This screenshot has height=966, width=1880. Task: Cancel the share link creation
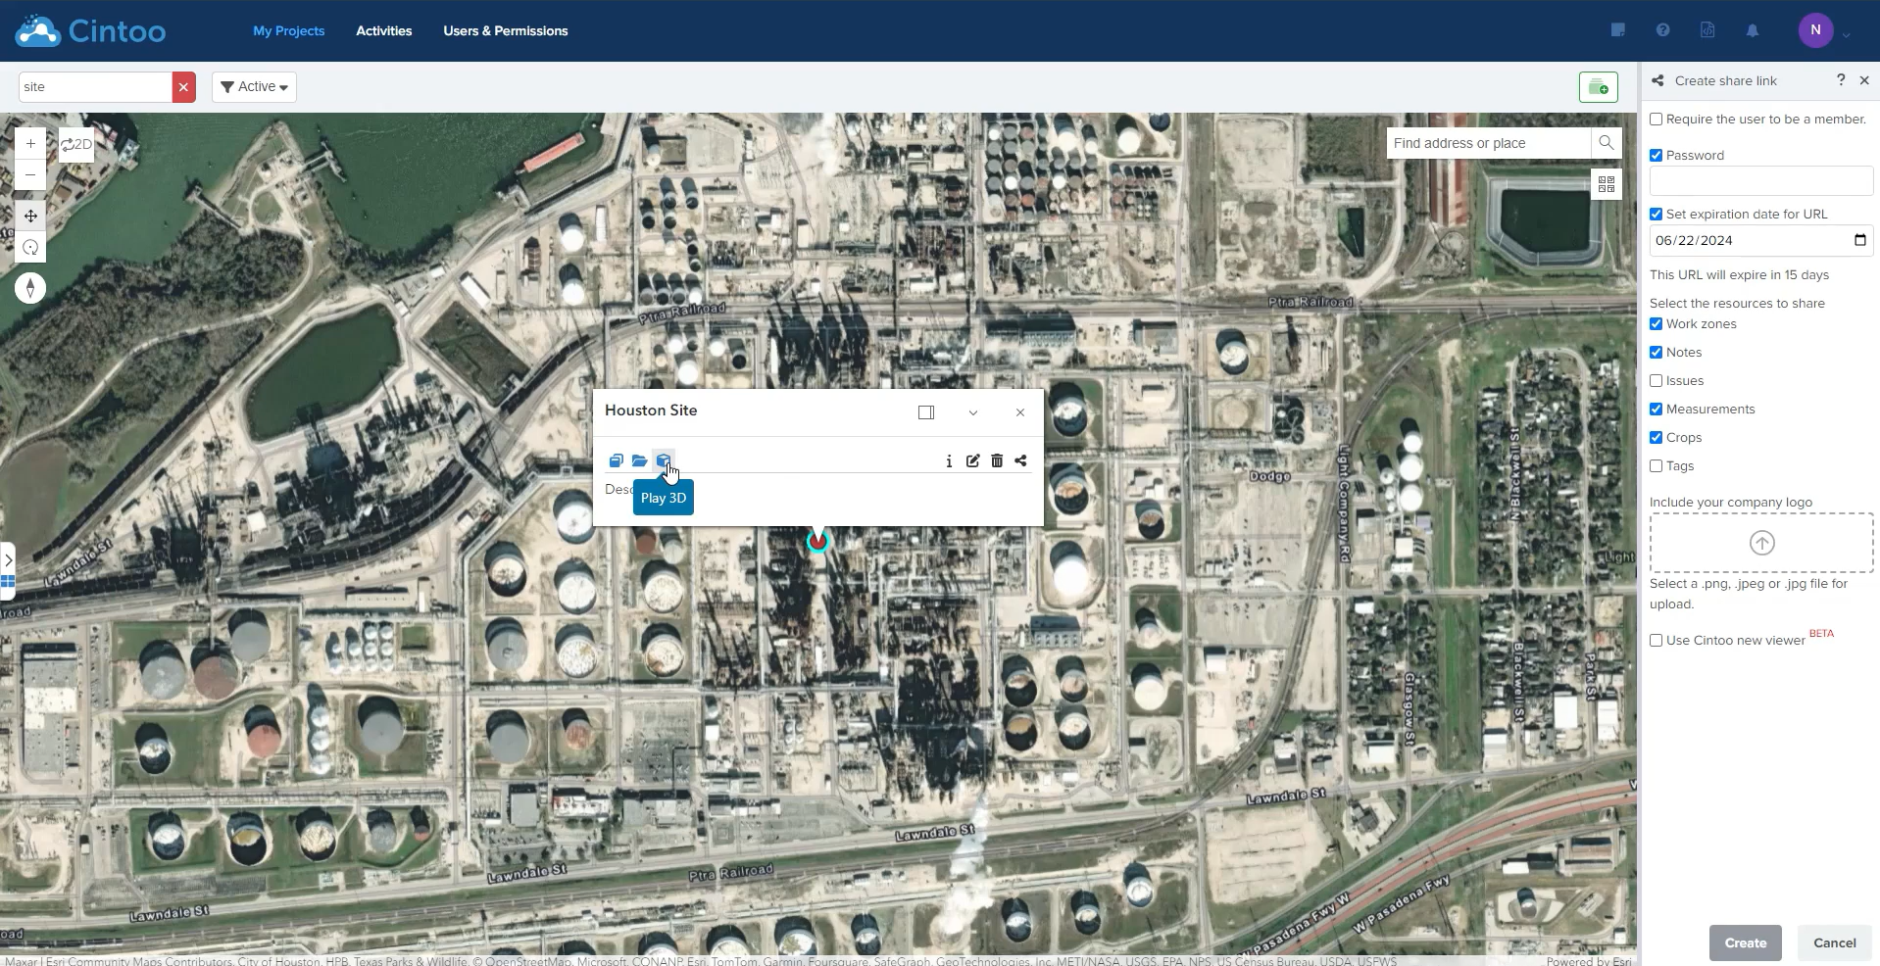click(x=1833, y=942)
